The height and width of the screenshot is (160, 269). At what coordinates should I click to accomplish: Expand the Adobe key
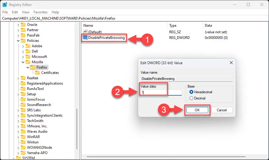tap(23, 46)
